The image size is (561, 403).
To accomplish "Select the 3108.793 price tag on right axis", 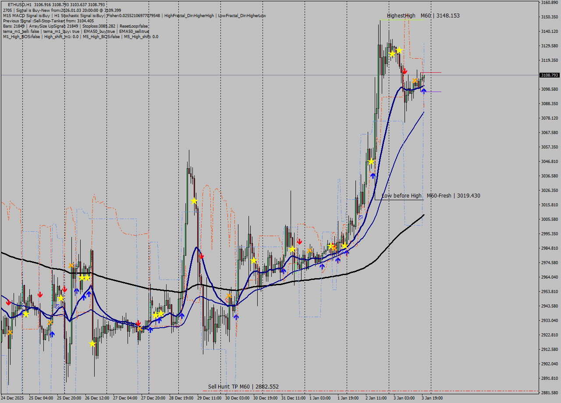I will (x=550, y=75).
